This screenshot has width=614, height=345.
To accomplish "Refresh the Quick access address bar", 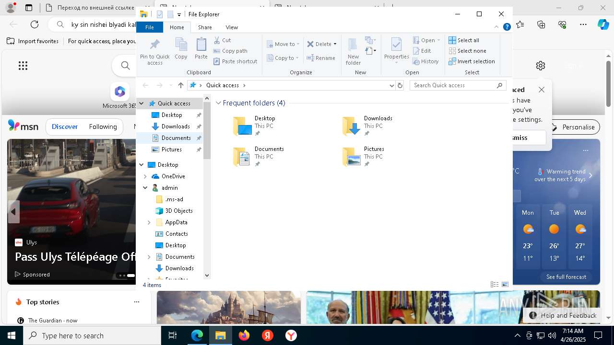I will click(400, 85).
